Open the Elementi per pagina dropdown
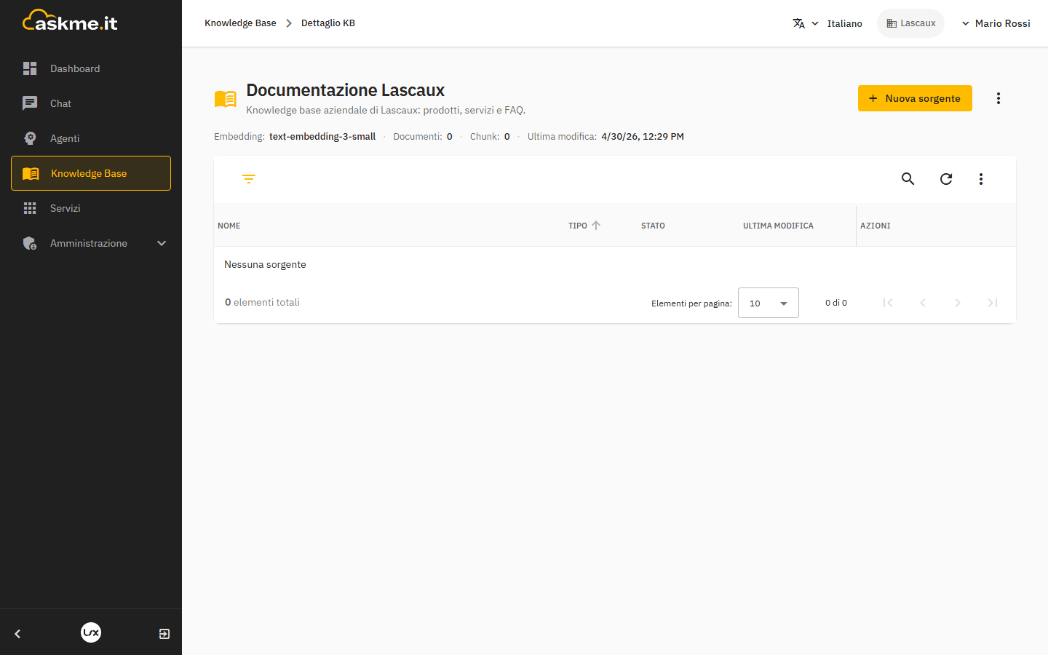The width and height of the screenshot is (1048, 655). pos(769,303)
